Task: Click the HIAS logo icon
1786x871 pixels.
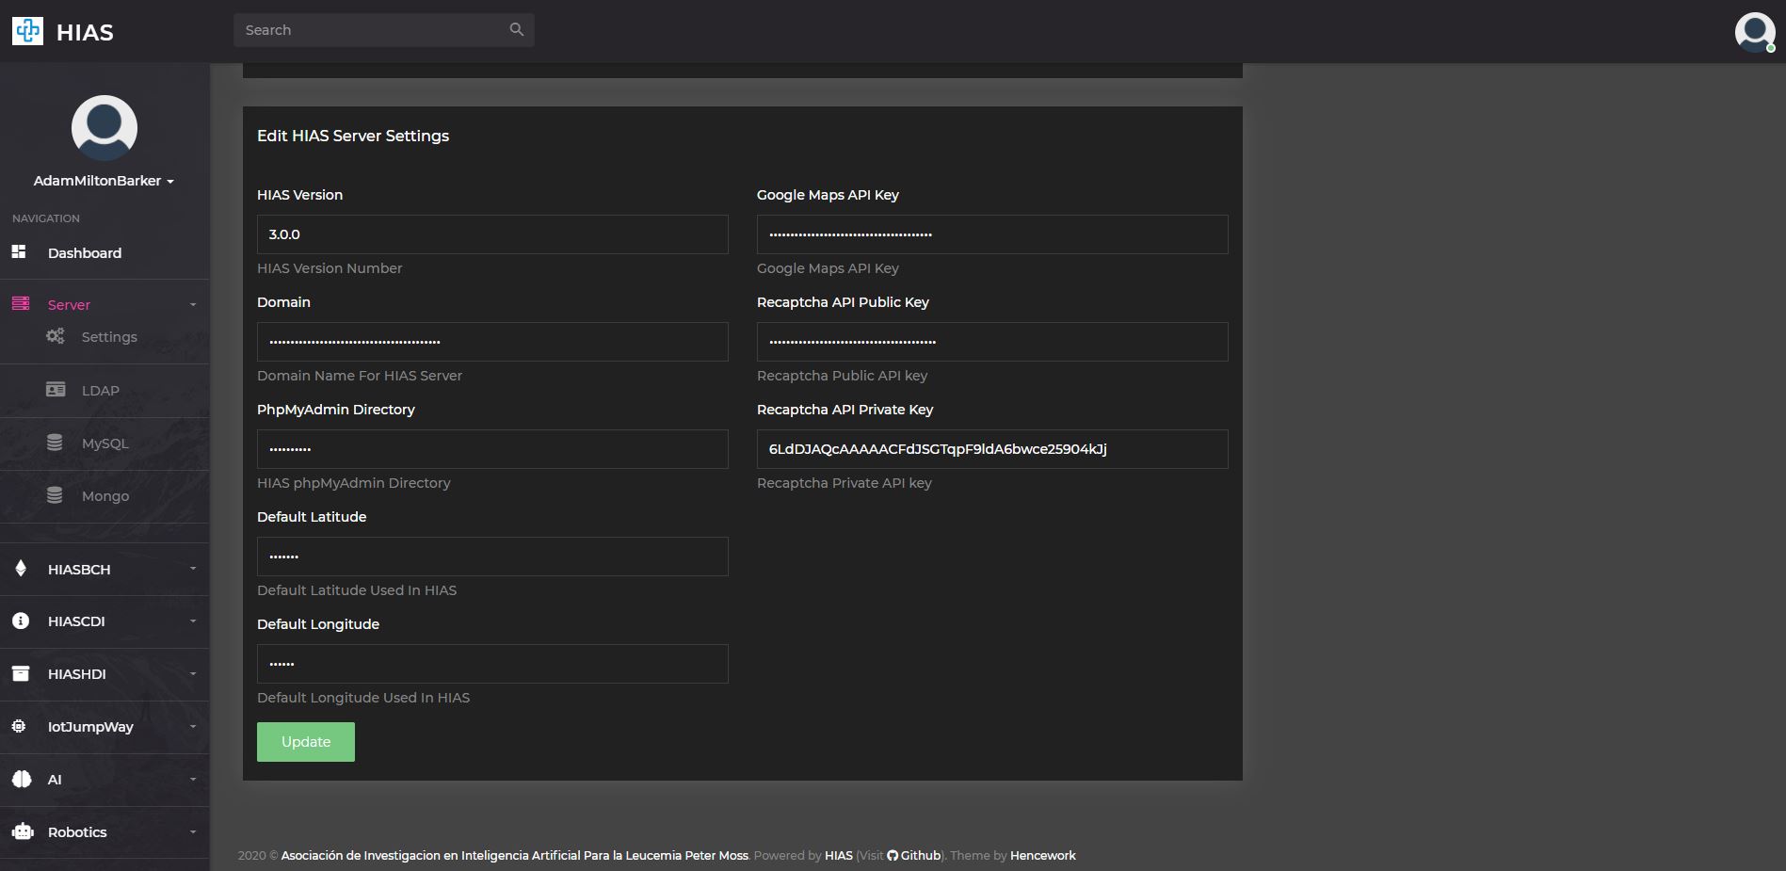Action: [x=27, y=31]
